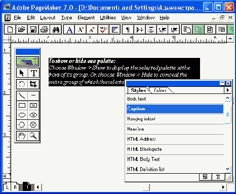Select the Pointer tool in toolbox
The image size is (236, 194).
click(x=22, y=73)
